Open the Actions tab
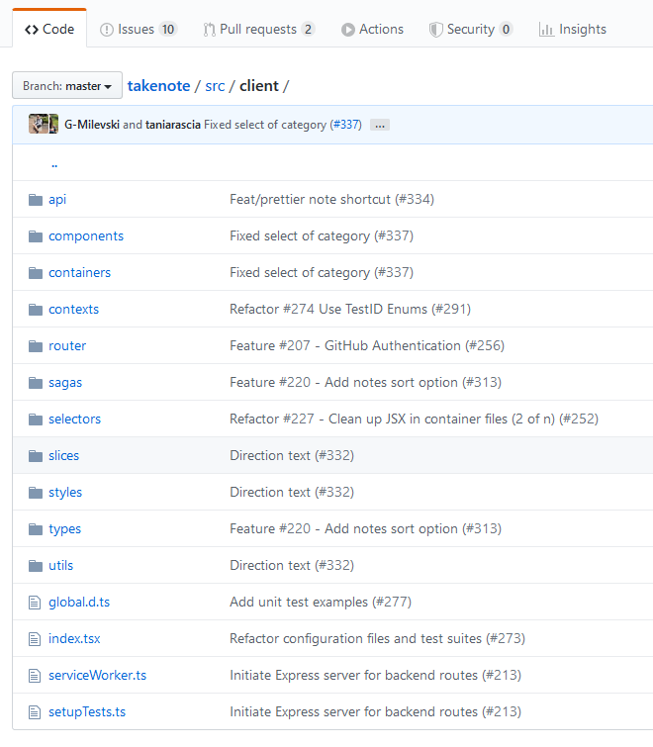The height and width of the screenshot is (747, 653). [372, 30]
